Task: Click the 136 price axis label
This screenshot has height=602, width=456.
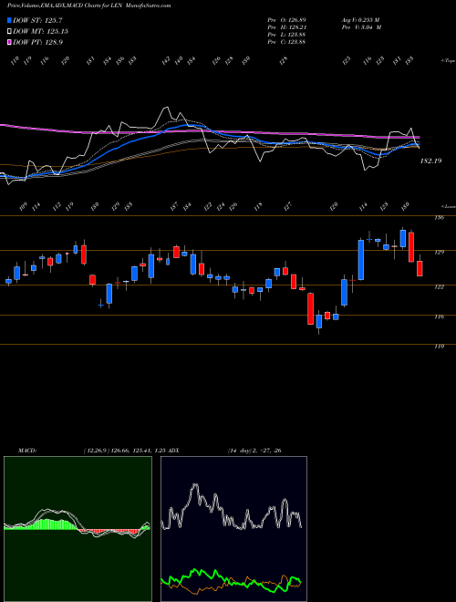Action: click(x=440, y=218)
